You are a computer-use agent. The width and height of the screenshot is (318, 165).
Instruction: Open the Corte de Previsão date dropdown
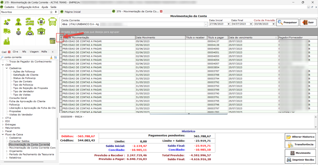tap(273, 24)
